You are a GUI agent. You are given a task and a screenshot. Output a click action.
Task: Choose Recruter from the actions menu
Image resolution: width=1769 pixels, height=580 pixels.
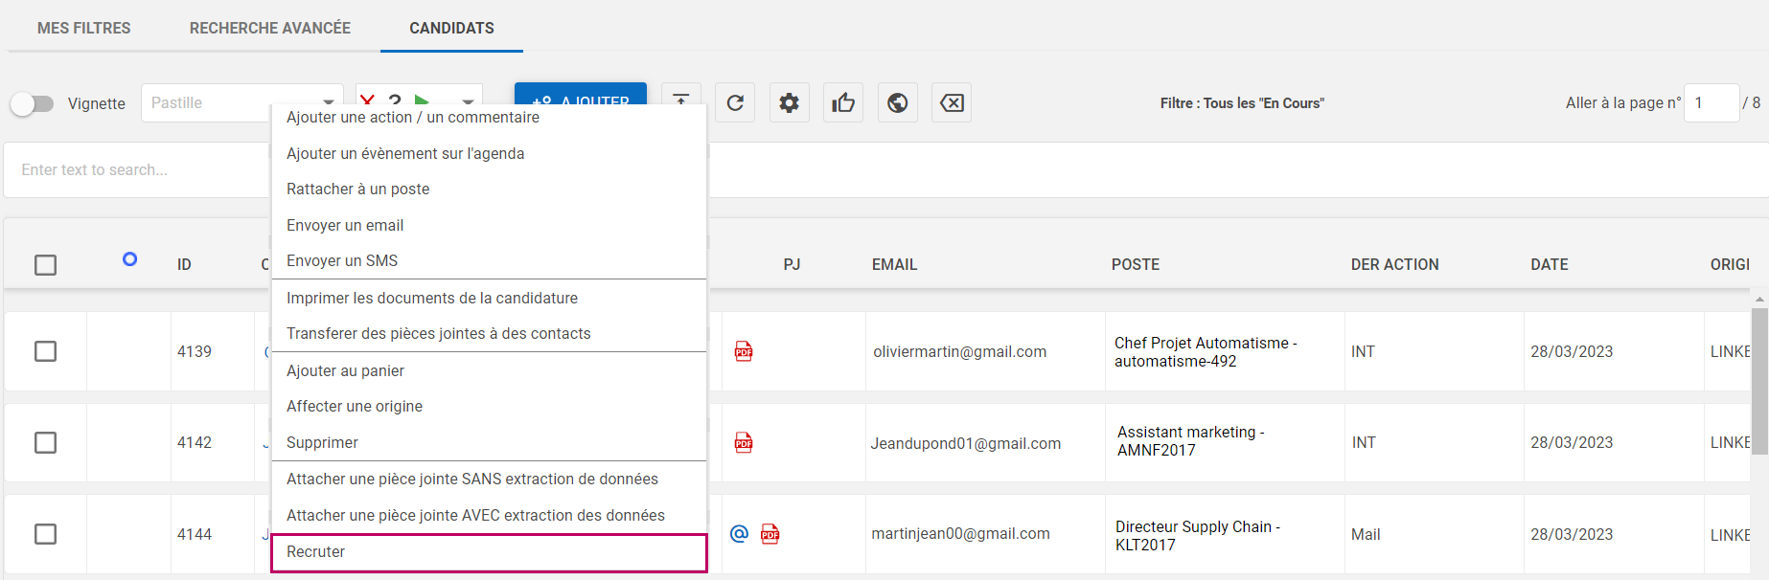pyautogui.click(x=489, y=552)
